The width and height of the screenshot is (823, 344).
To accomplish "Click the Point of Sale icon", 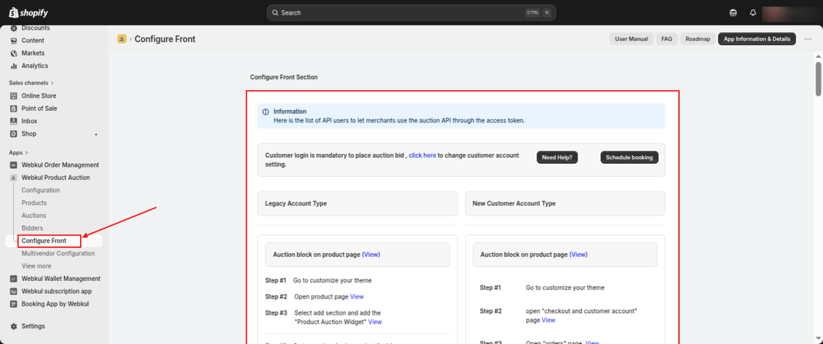I will (14, 109).
